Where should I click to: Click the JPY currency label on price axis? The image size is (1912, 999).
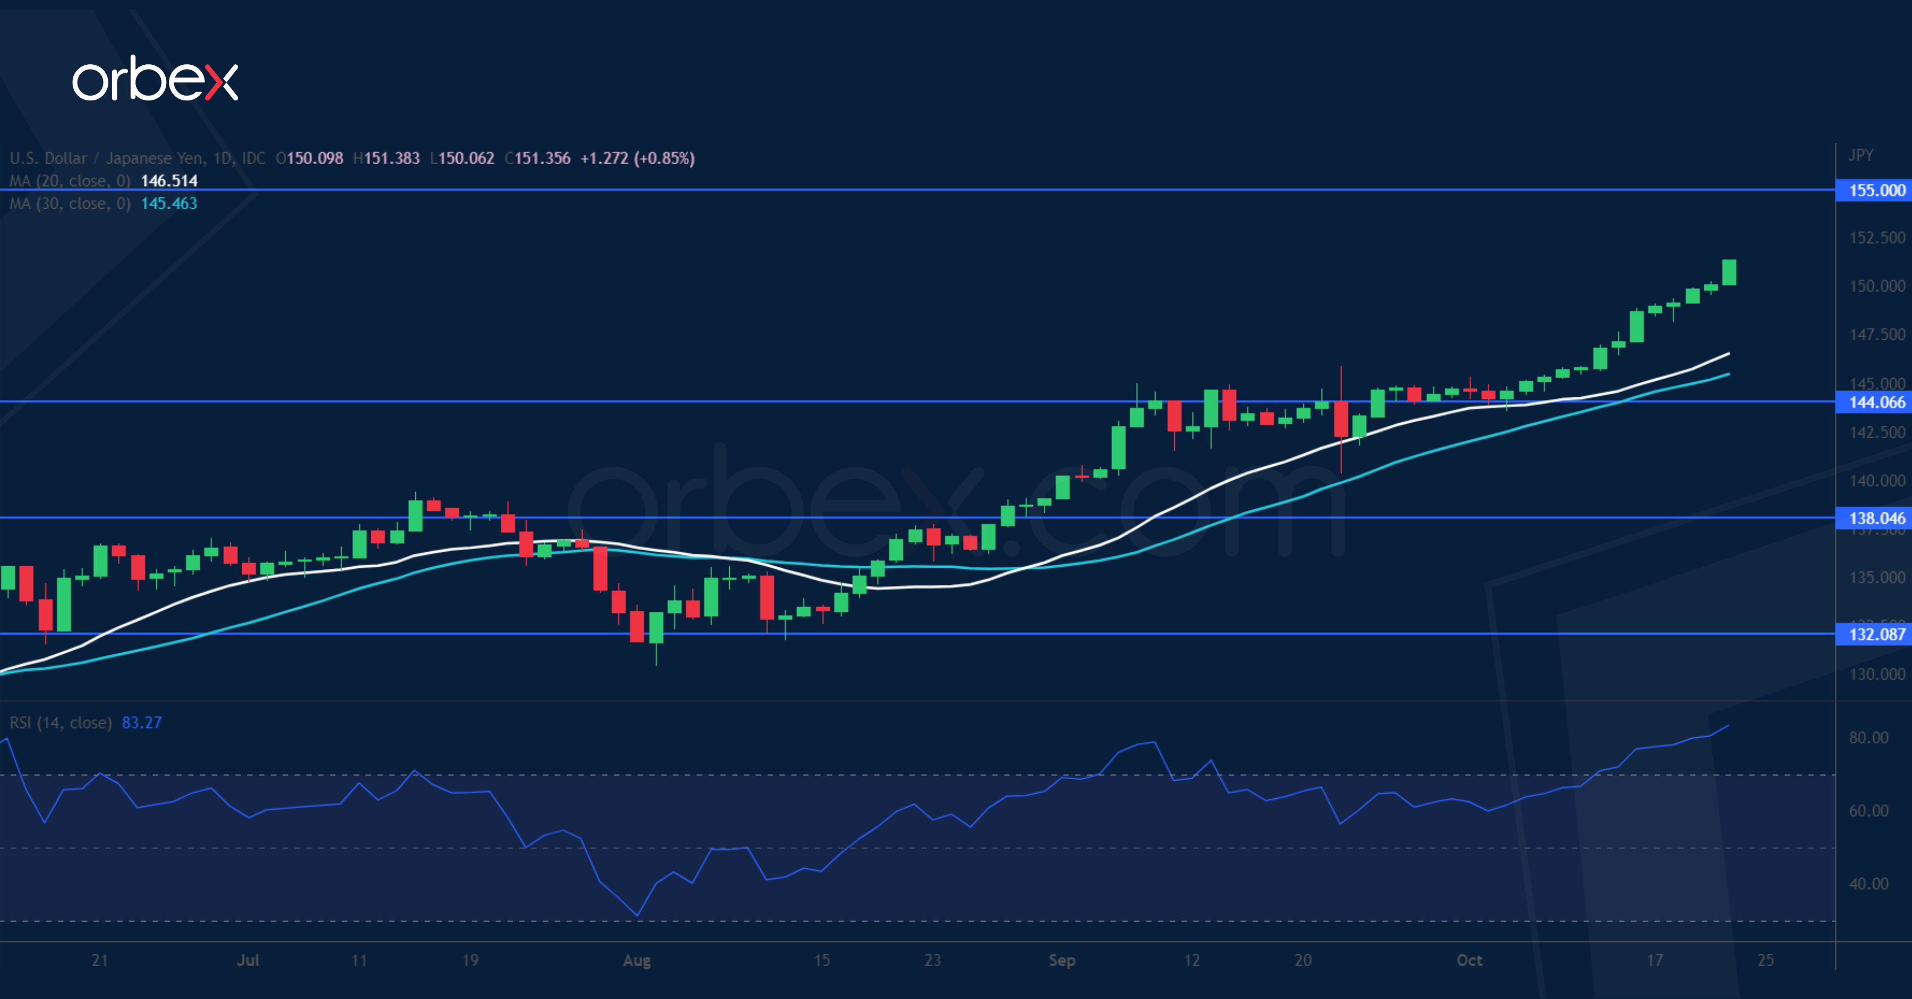(1860, 155)
